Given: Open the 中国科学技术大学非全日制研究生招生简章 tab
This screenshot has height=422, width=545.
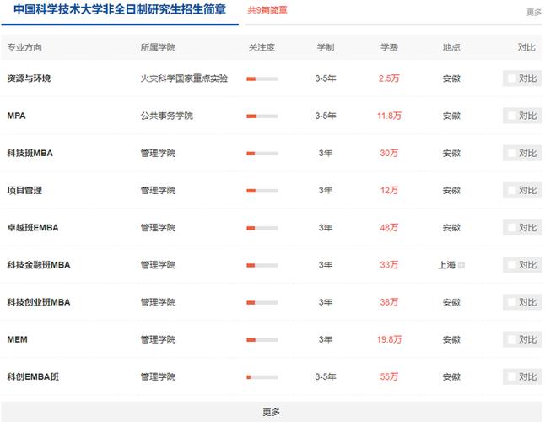Looking at the screenshot, I should click(120, 10).
